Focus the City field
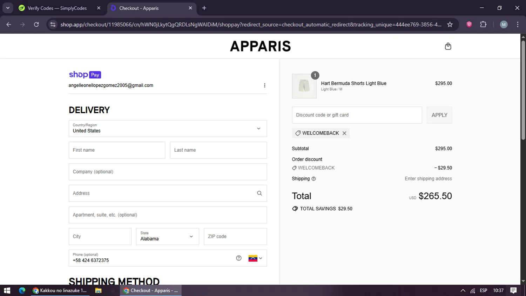This screenshot has height=296, width=526. (x=100, y=236)
